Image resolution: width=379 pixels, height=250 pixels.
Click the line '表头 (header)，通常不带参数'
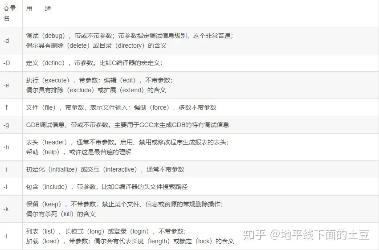[127, 142]
